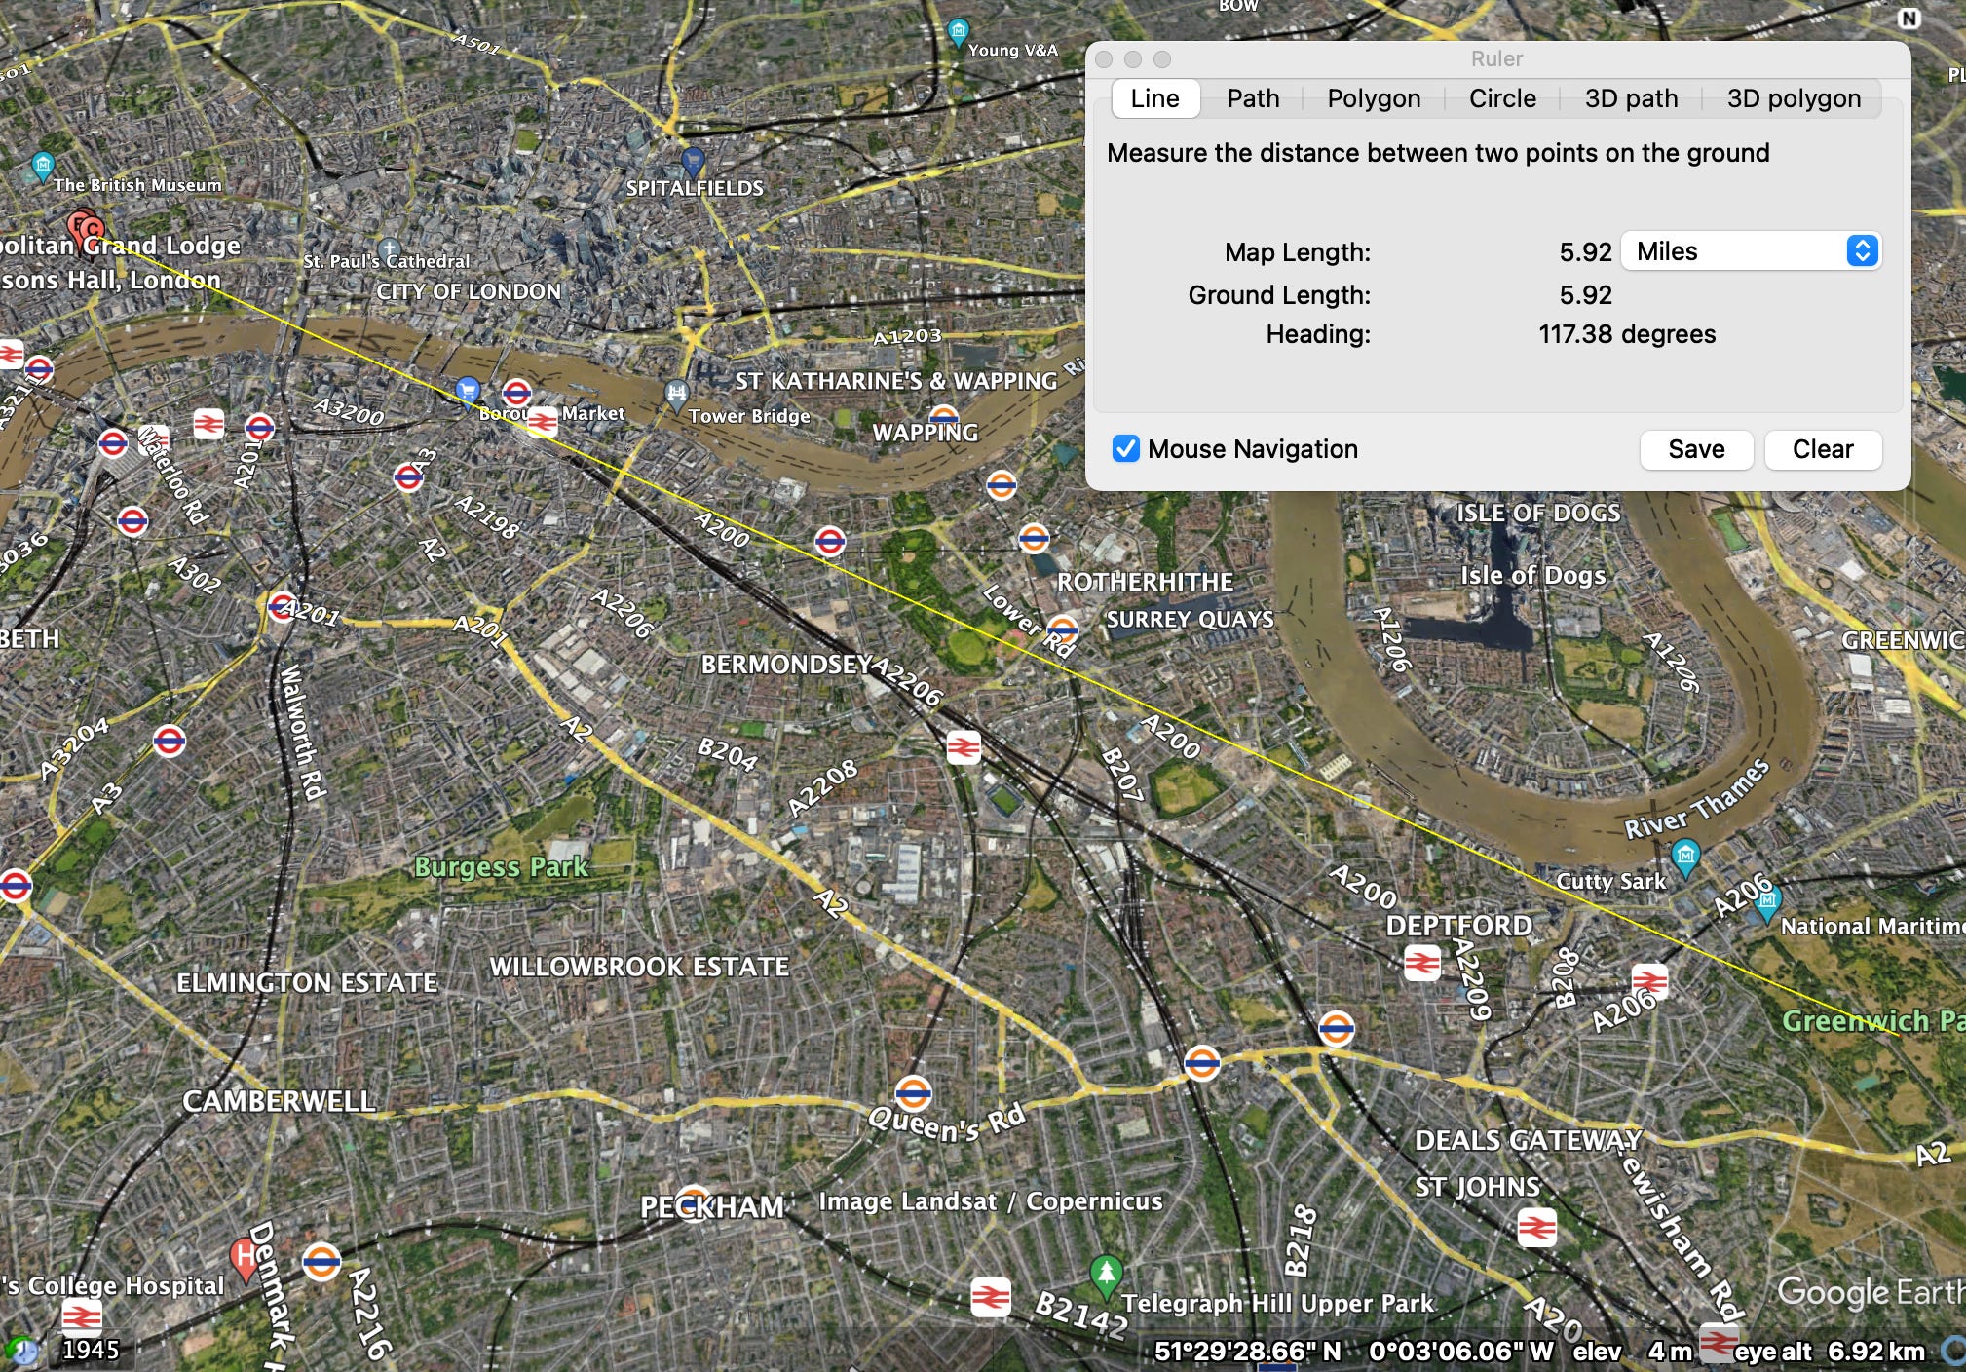Click the historical imagery clock icon
The width and height of the screenshot is (1966, 1372).
click(21, 1351)
